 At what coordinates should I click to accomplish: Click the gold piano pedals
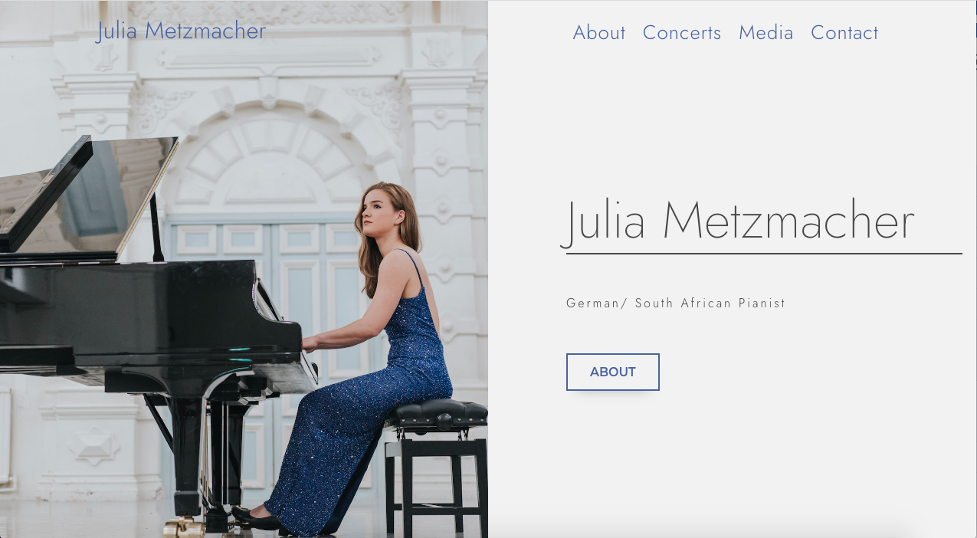184,527
